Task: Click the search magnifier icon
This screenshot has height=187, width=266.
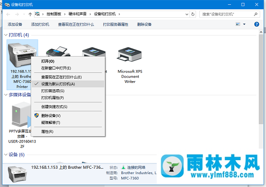Action: click(255, 14)
